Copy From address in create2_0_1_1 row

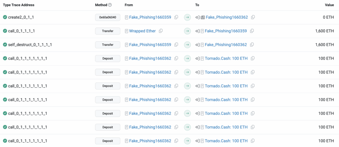click(x=176, y=17)
